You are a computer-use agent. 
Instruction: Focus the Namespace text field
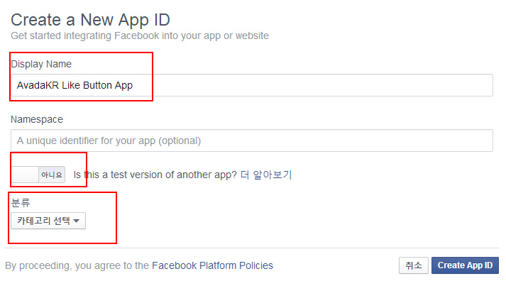tap(252, 140)
